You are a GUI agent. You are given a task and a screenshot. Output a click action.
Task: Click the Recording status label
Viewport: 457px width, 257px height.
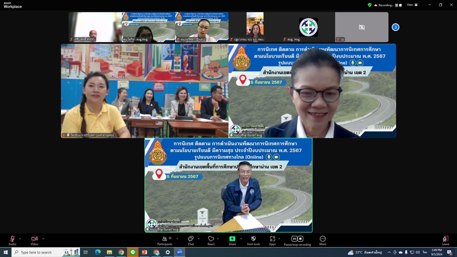(x=386, y=5)
